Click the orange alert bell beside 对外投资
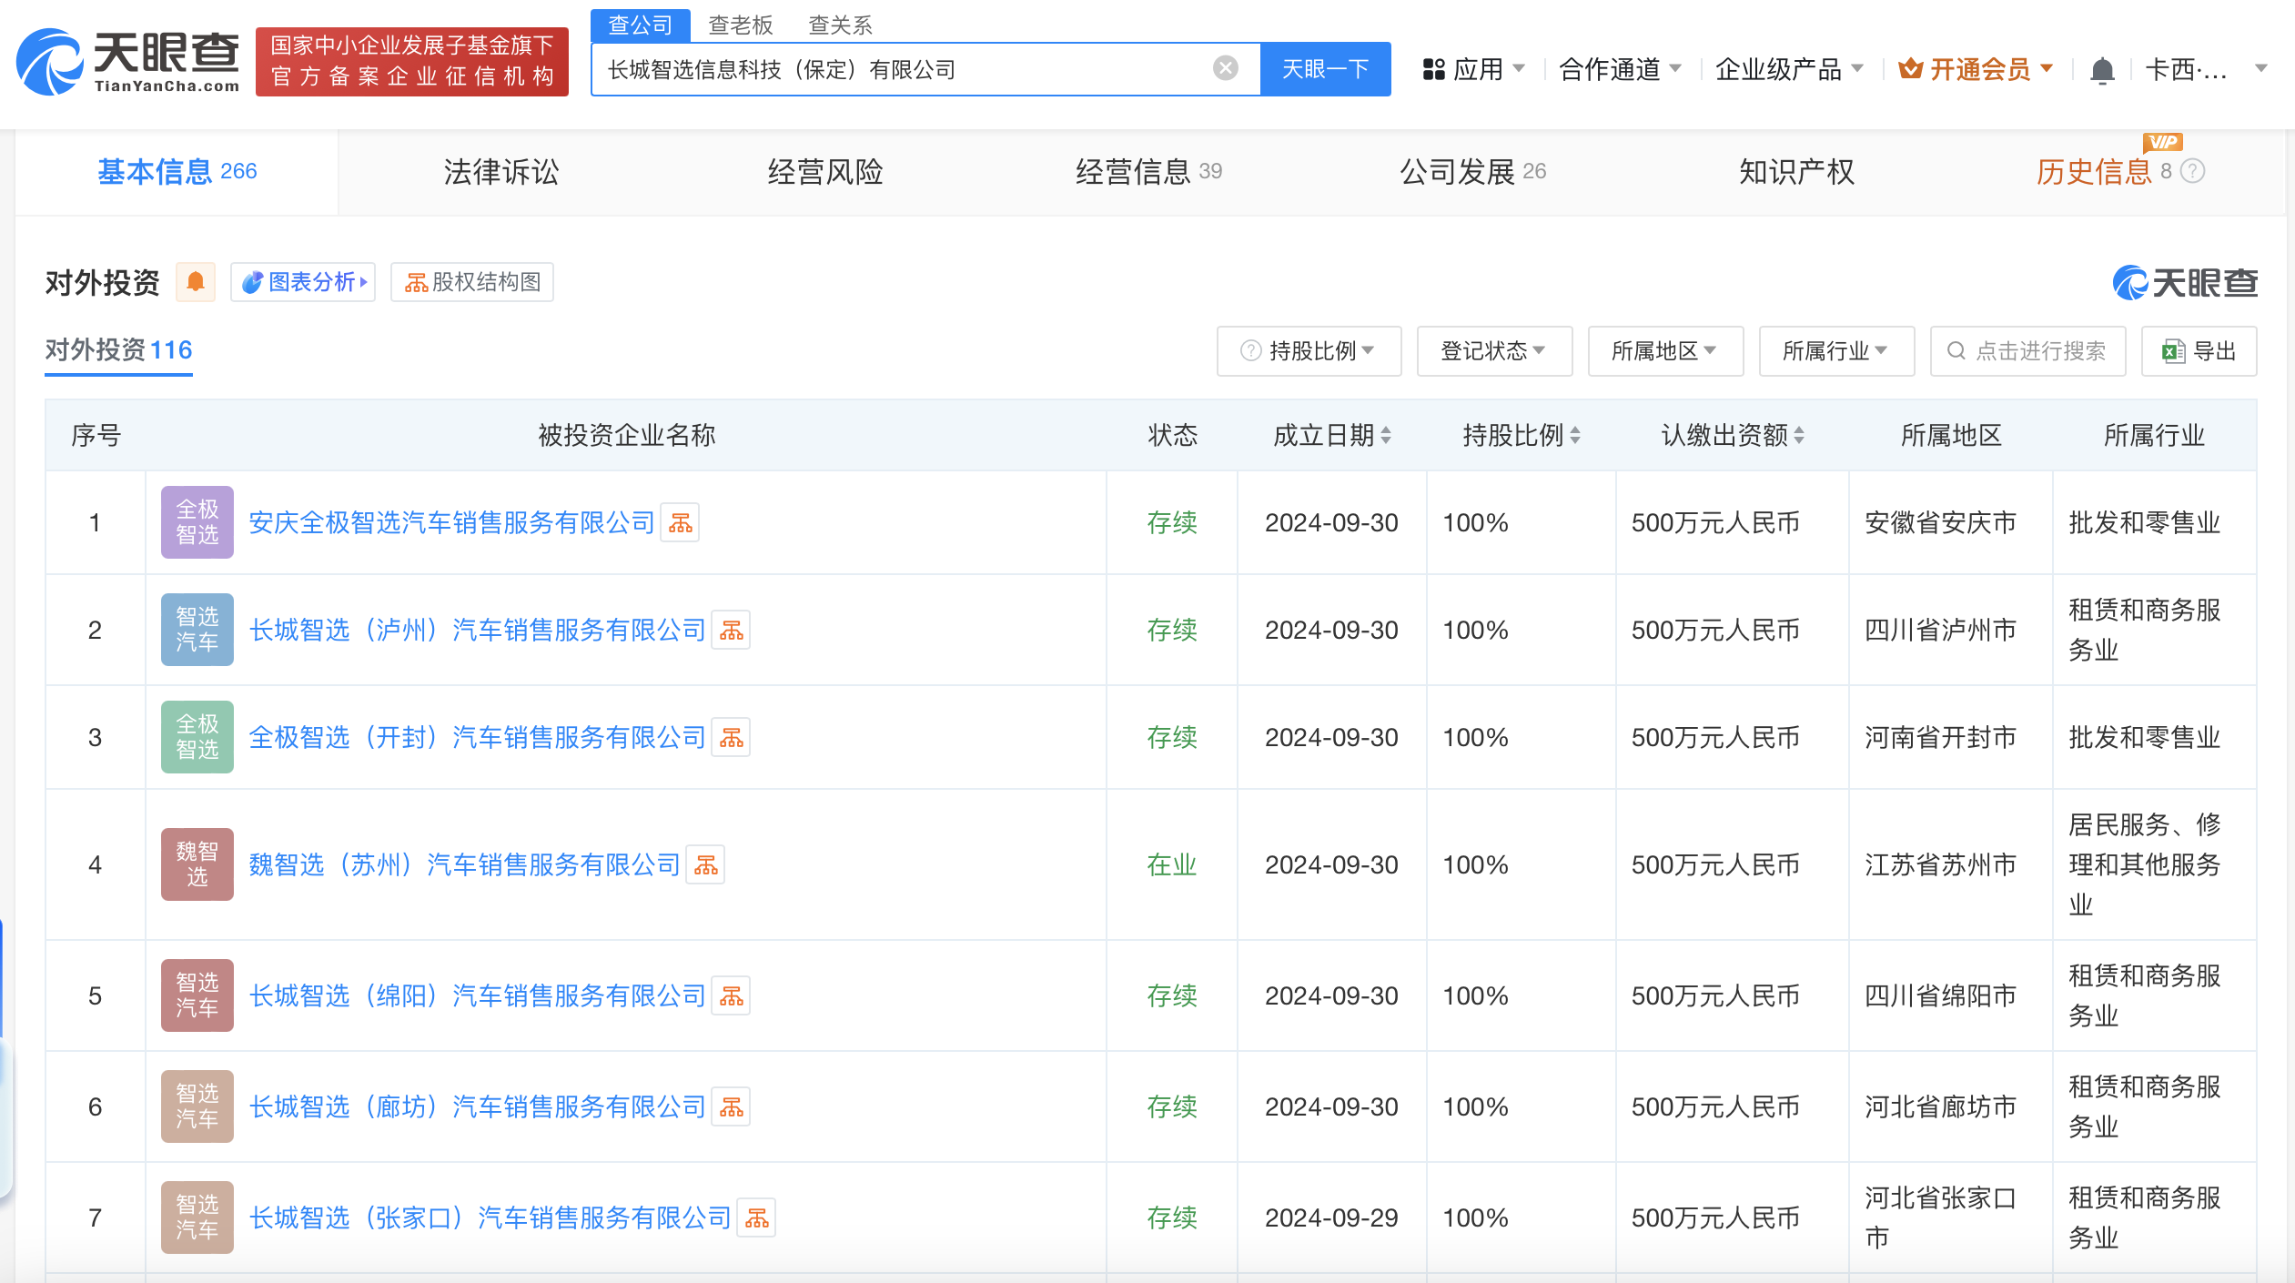The image size is (2295, 1283). pos(195,282)
